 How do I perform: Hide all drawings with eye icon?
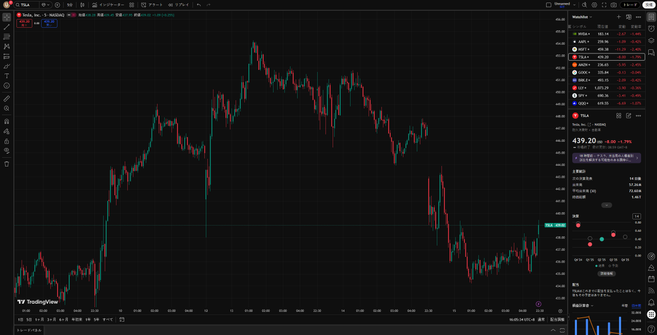coord(7,151)
